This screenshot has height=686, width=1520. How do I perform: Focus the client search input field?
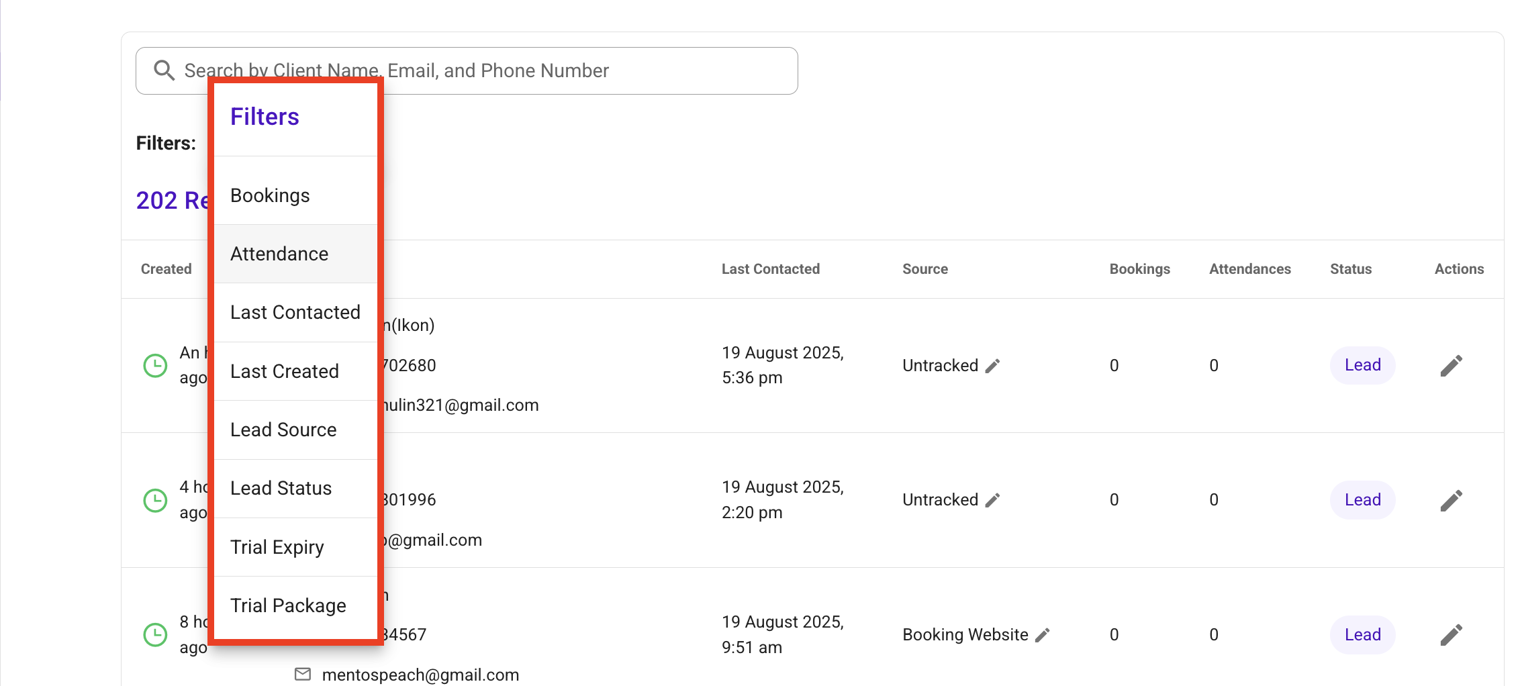(x=467, y=70)
